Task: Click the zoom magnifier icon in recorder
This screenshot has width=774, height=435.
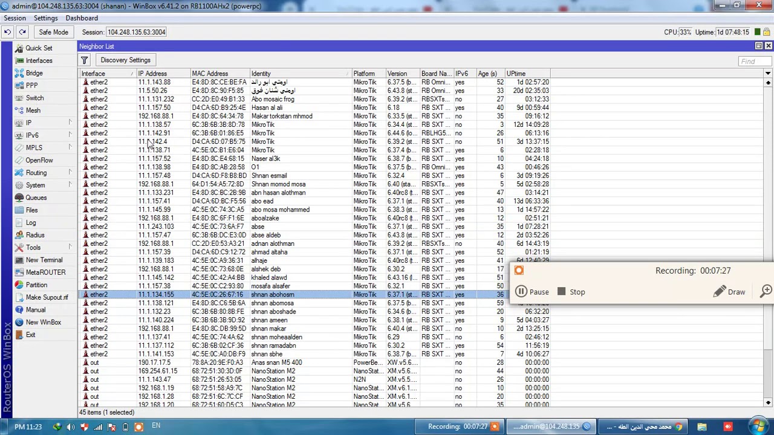Action: tap(766, 291)
